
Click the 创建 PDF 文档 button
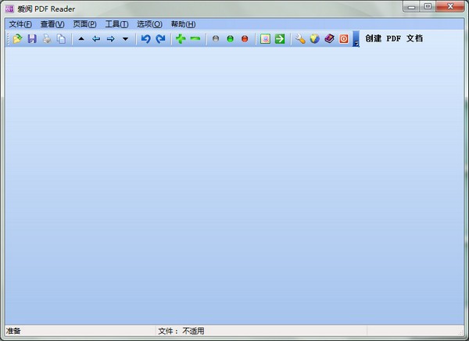[x=394, y=38]
